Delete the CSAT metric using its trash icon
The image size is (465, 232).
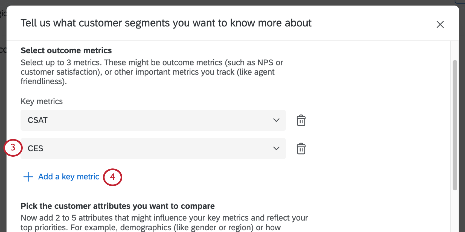click(301, 120)
